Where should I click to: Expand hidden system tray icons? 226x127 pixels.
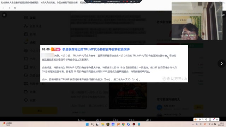coord(193,124)
